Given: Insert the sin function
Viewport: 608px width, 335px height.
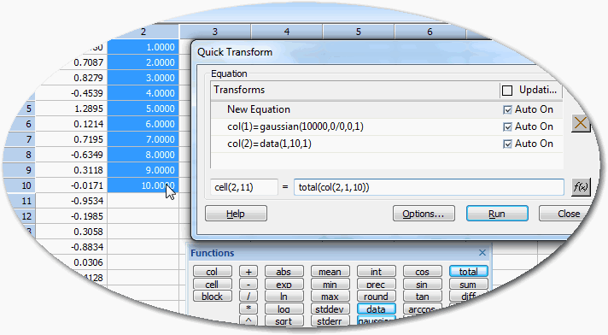Looking at the screenshot, I should (422, 284).
